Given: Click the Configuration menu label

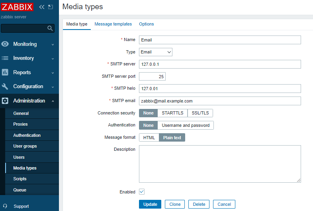Looking at the screenshot, I should point(28,87).
